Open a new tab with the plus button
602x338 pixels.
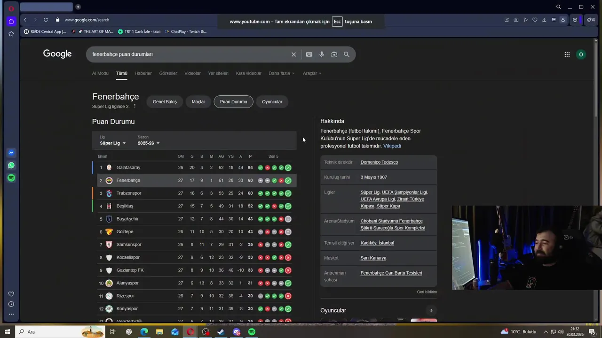(x=78, y=7)
